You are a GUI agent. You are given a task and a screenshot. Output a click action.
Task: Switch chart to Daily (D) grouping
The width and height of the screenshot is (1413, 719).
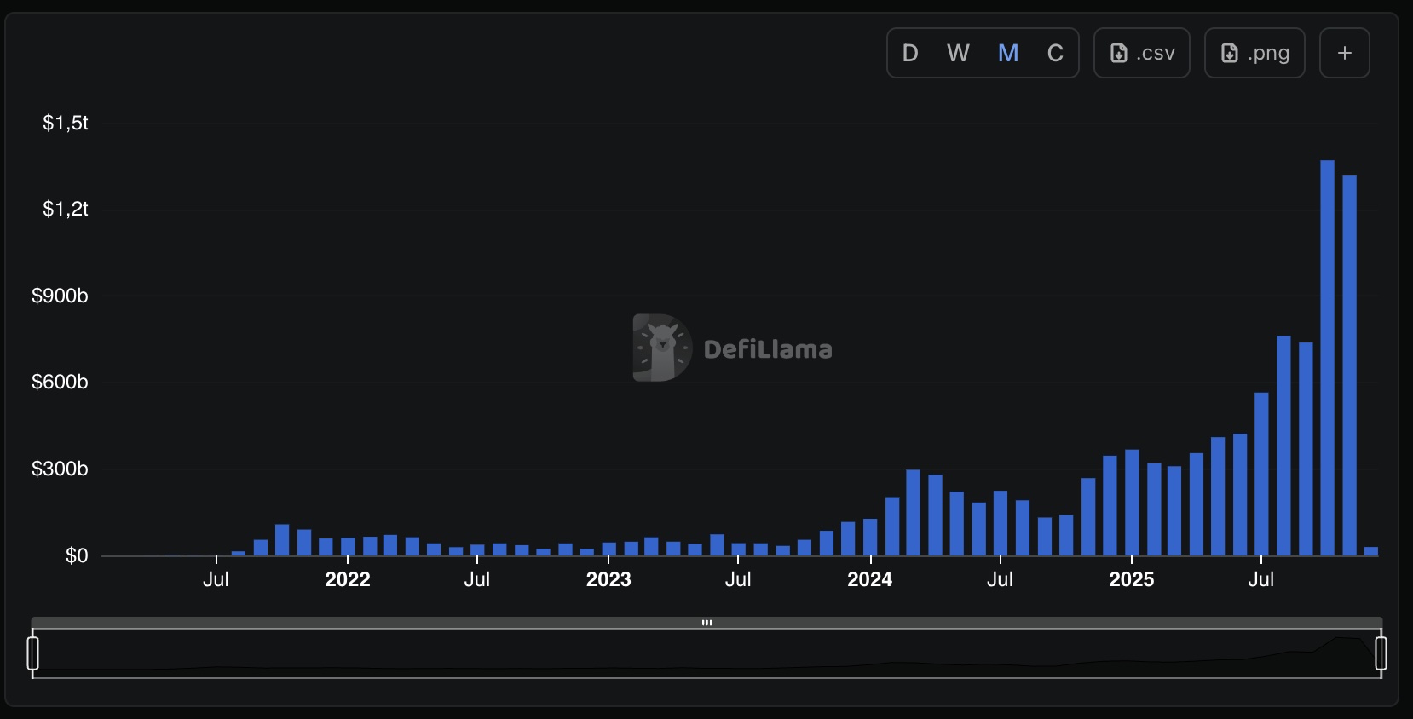tap(910, 53)
